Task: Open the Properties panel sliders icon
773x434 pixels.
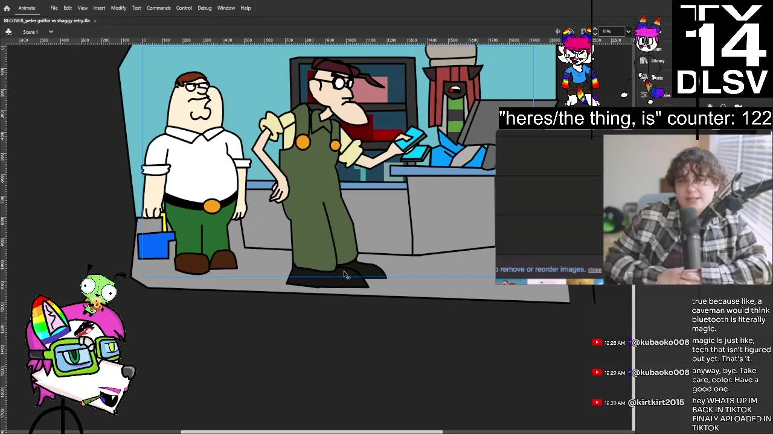Action: [644, 94]
